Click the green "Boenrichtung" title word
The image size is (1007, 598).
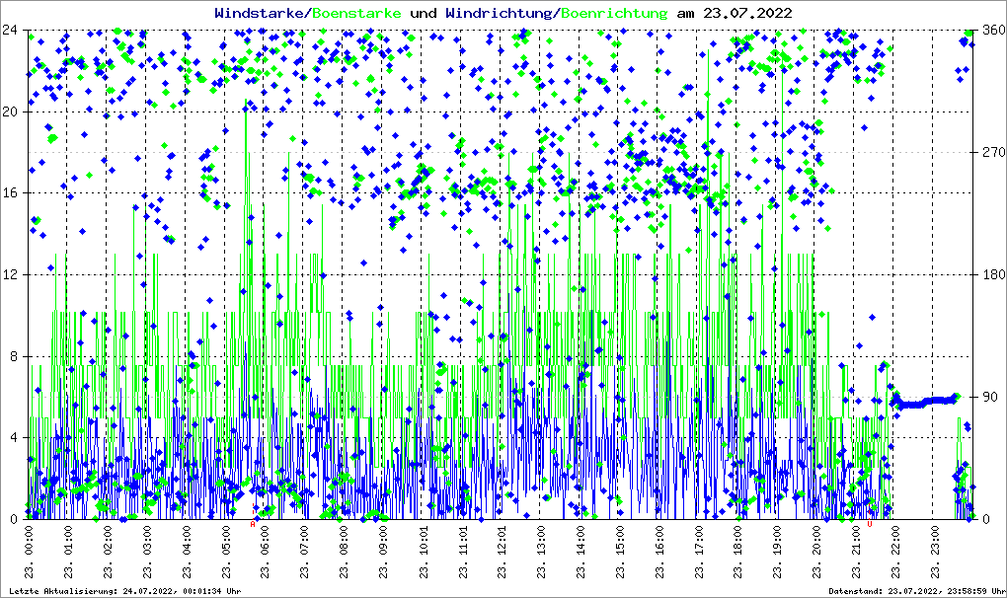[x=615, y=13]
